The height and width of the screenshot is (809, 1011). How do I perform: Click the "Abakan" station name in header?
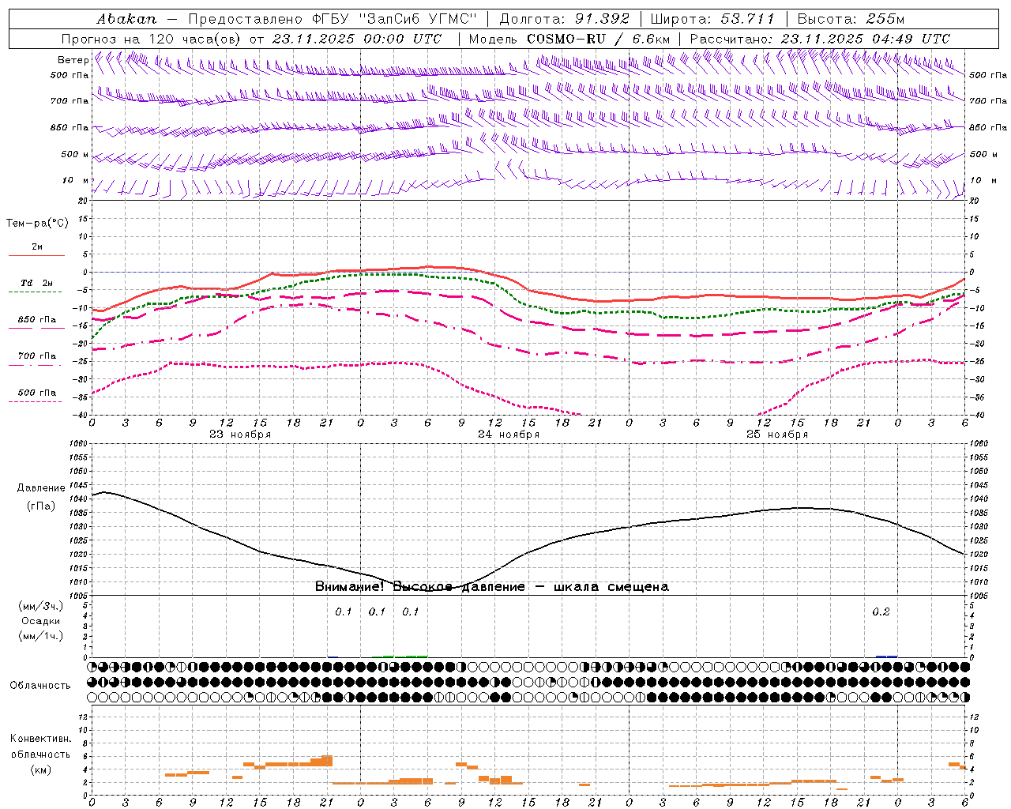(126, 18)
